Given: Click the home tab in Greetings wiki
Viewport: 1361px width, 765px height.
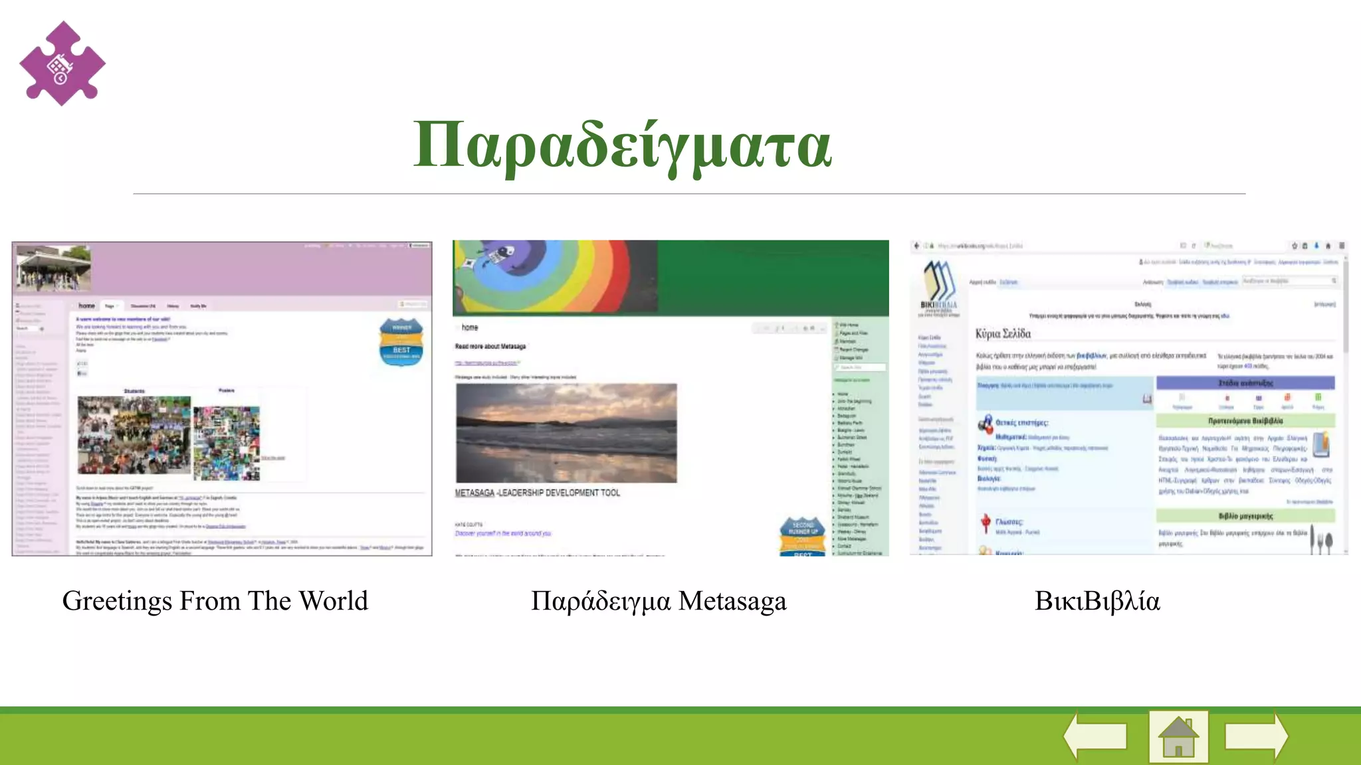Looking at the screenshot, I should tap(87, 306).
